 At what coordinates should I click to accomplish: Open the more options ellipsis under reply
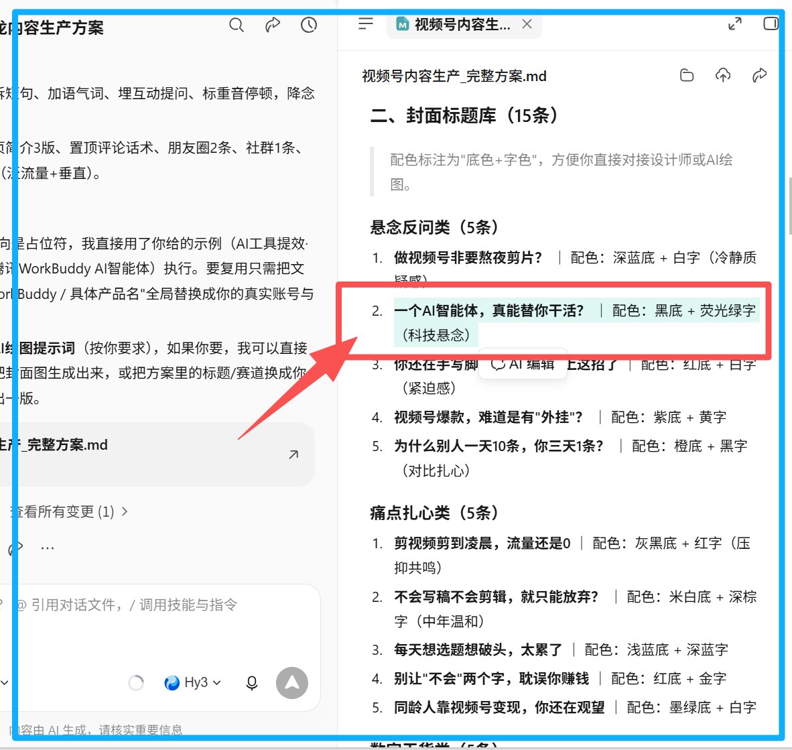[48, 548]
